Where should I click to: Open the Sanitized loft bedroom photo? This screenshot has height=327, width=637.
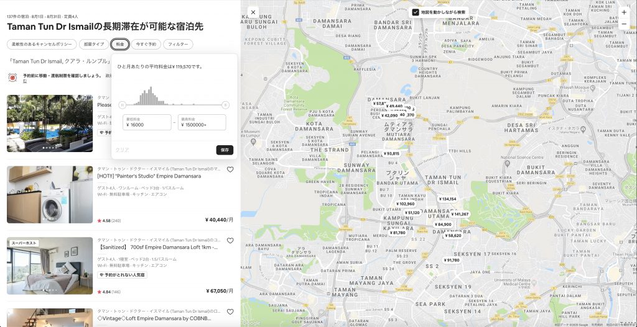[x=50, y=266]
